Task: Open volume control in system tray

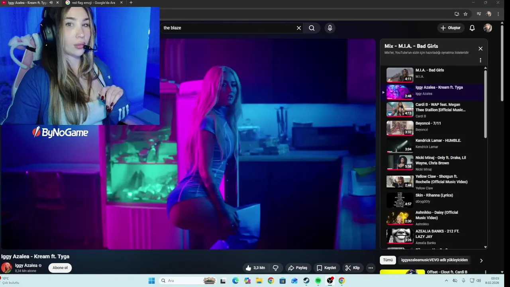Action: (479, 281)
